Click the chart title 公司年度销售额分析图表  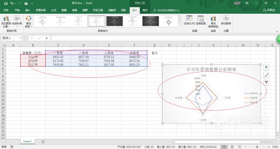pos(211,69)
